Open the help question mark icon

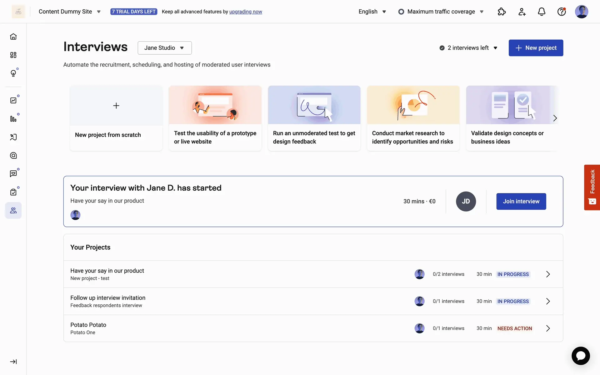pos(562,12)
